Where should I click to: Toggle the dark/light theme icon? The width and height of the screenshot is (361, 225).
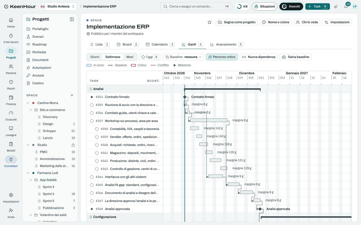pos(336,6)
